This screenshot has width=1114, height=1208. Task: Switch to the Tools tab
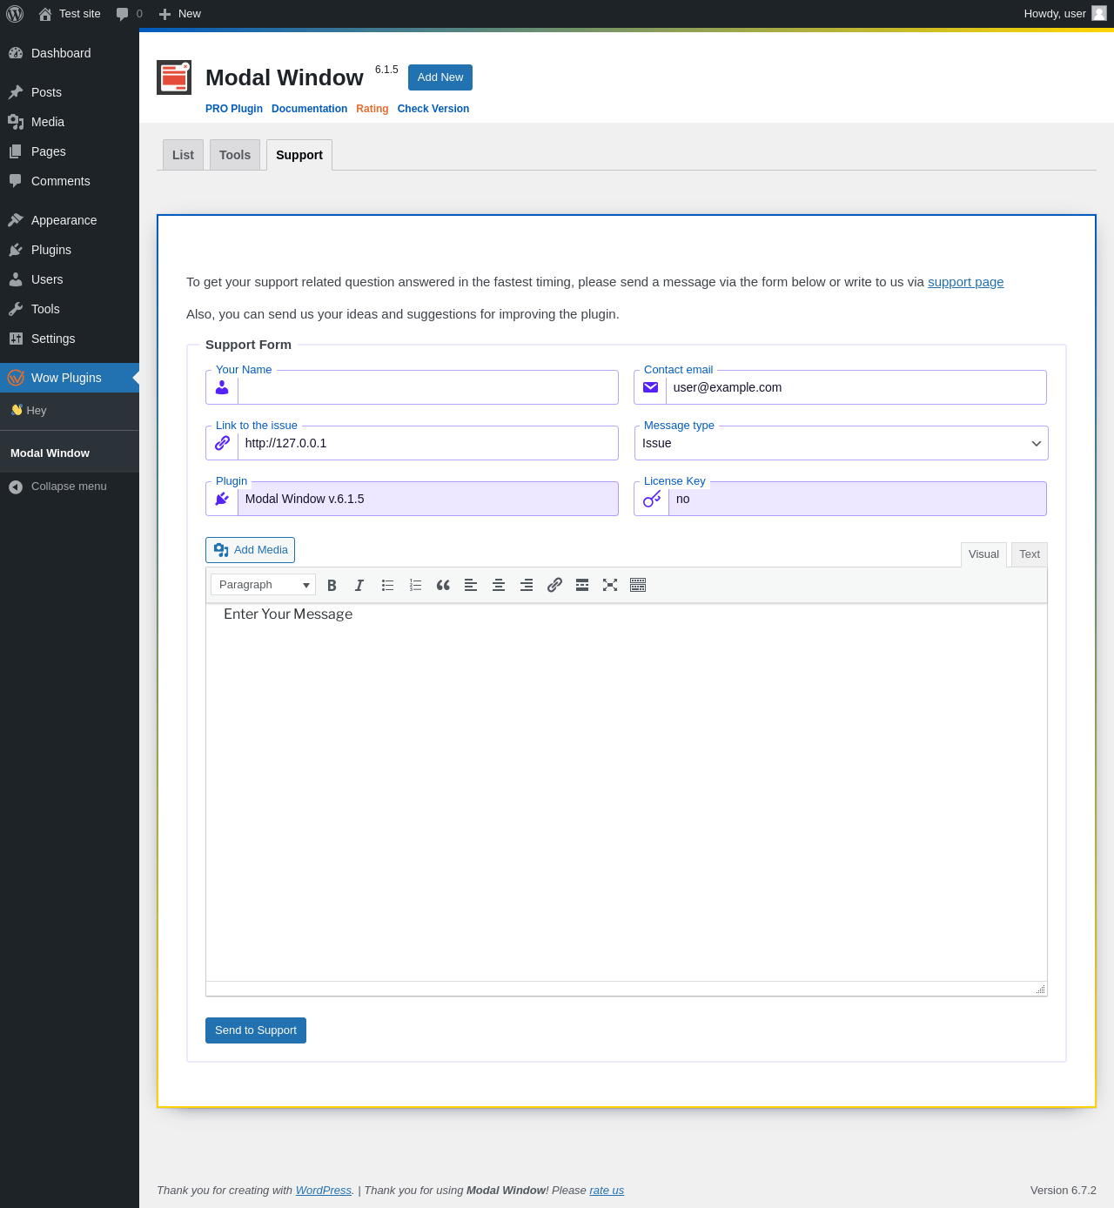(x=235, y=155)
